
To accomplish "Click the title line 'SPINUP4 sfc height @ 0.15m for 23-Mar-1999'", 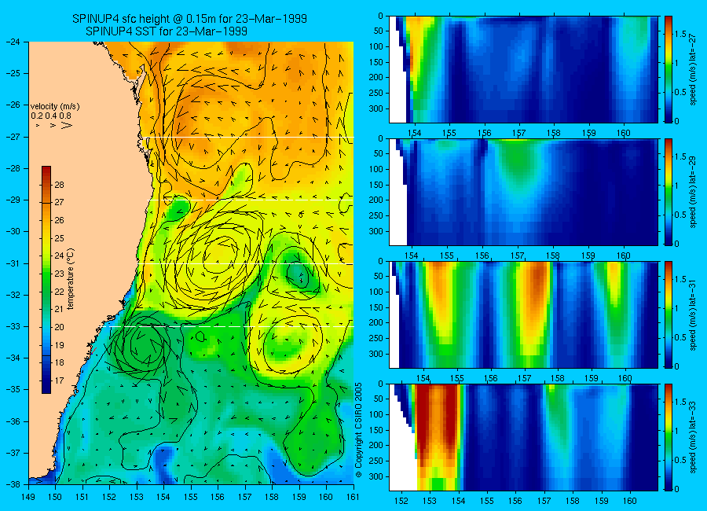I will click(189, 19).
